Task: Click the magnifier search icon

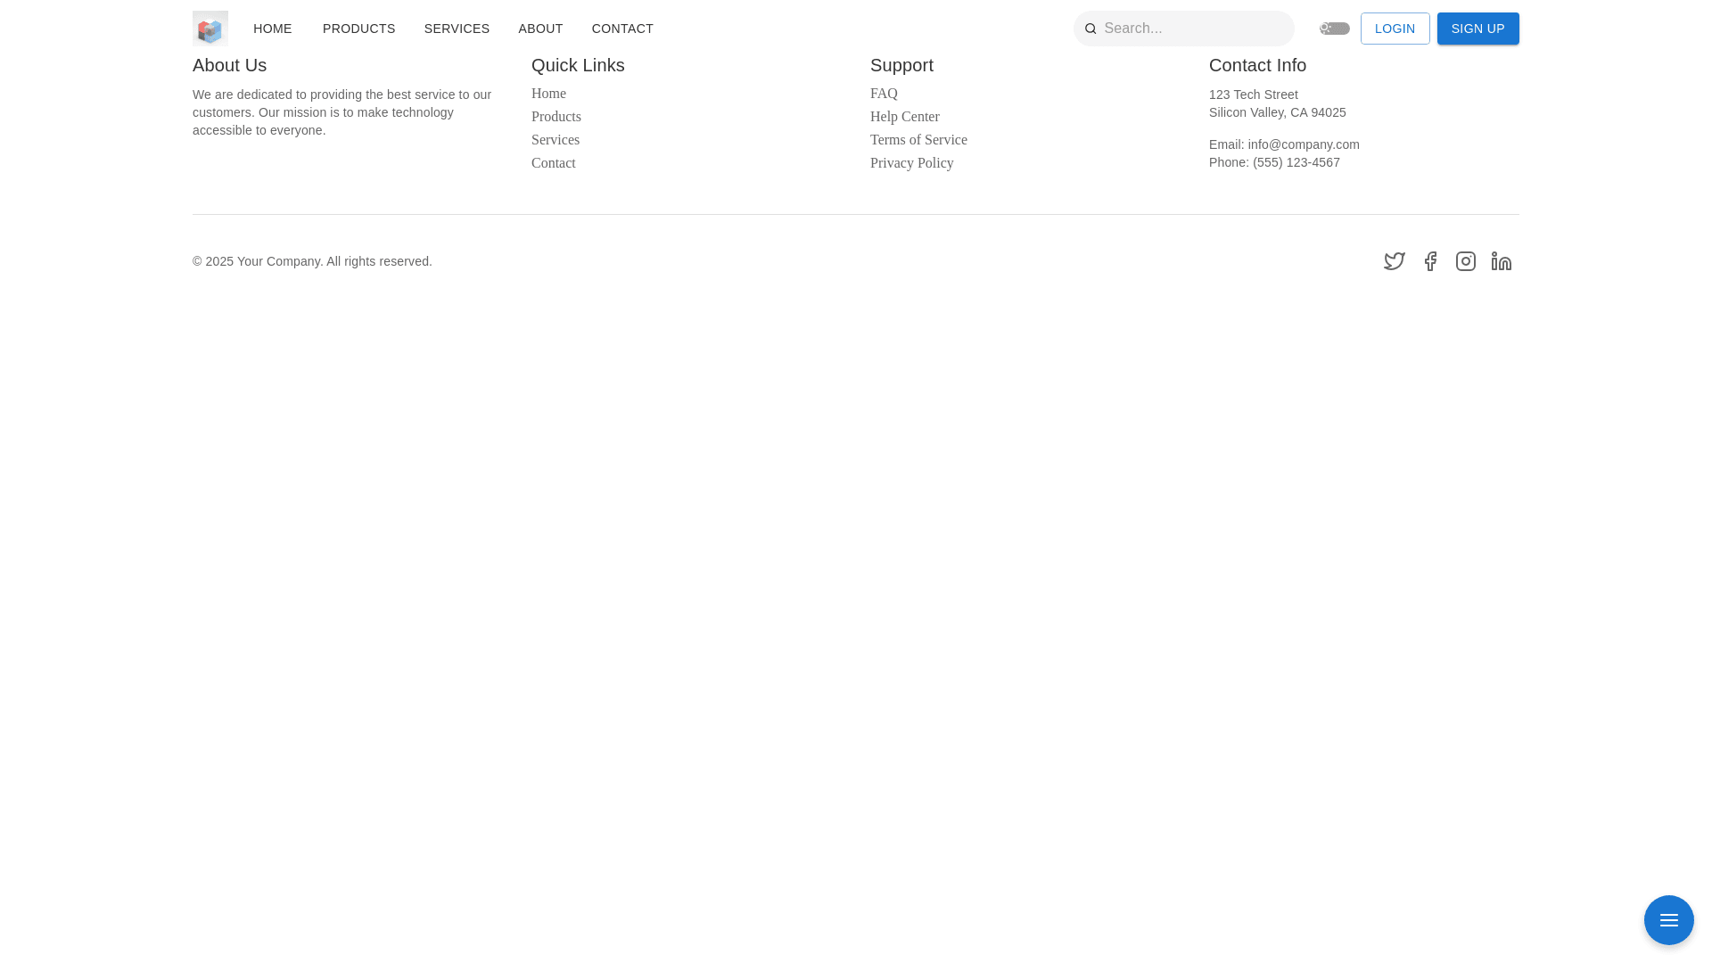Action: 1091,29
